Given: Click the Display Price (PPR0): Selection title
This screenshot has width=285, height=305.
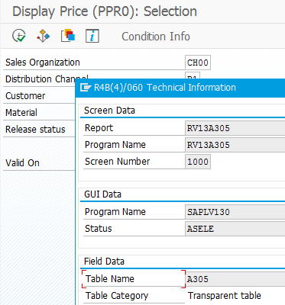Looking at the screenshot, I should click(105, 11).
